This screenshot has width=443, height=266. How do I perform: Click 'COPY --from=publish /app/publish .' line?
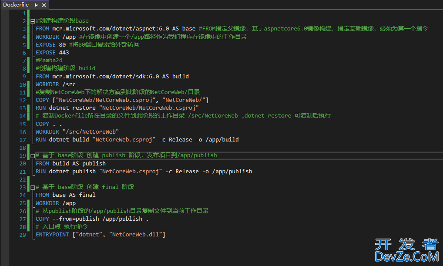point(92,219)
